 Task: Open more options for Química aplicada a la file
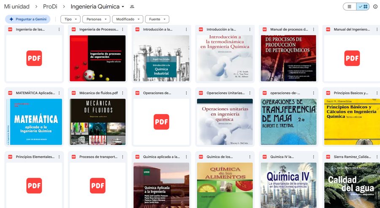[x=186, y=157]
